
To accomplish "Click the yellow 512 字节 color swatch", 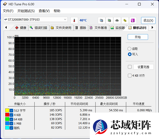I will pyautogui.click(x=7, y=110).
